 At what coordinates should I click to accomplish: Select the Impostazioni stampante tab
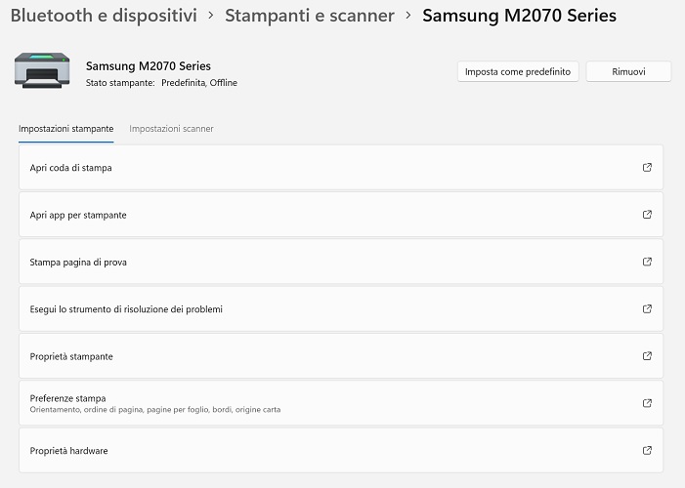tap(65, 129)
